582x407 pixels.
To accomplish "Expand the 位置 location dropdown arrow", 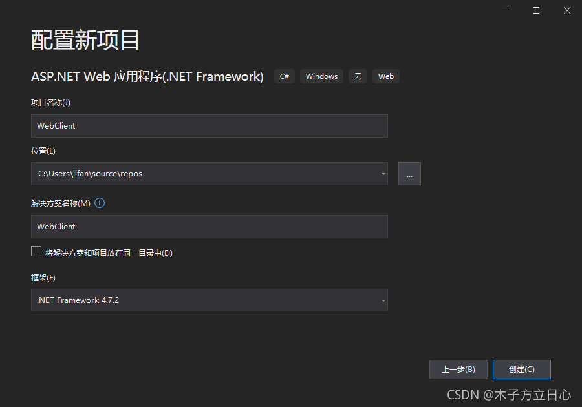I will [383, 173].
